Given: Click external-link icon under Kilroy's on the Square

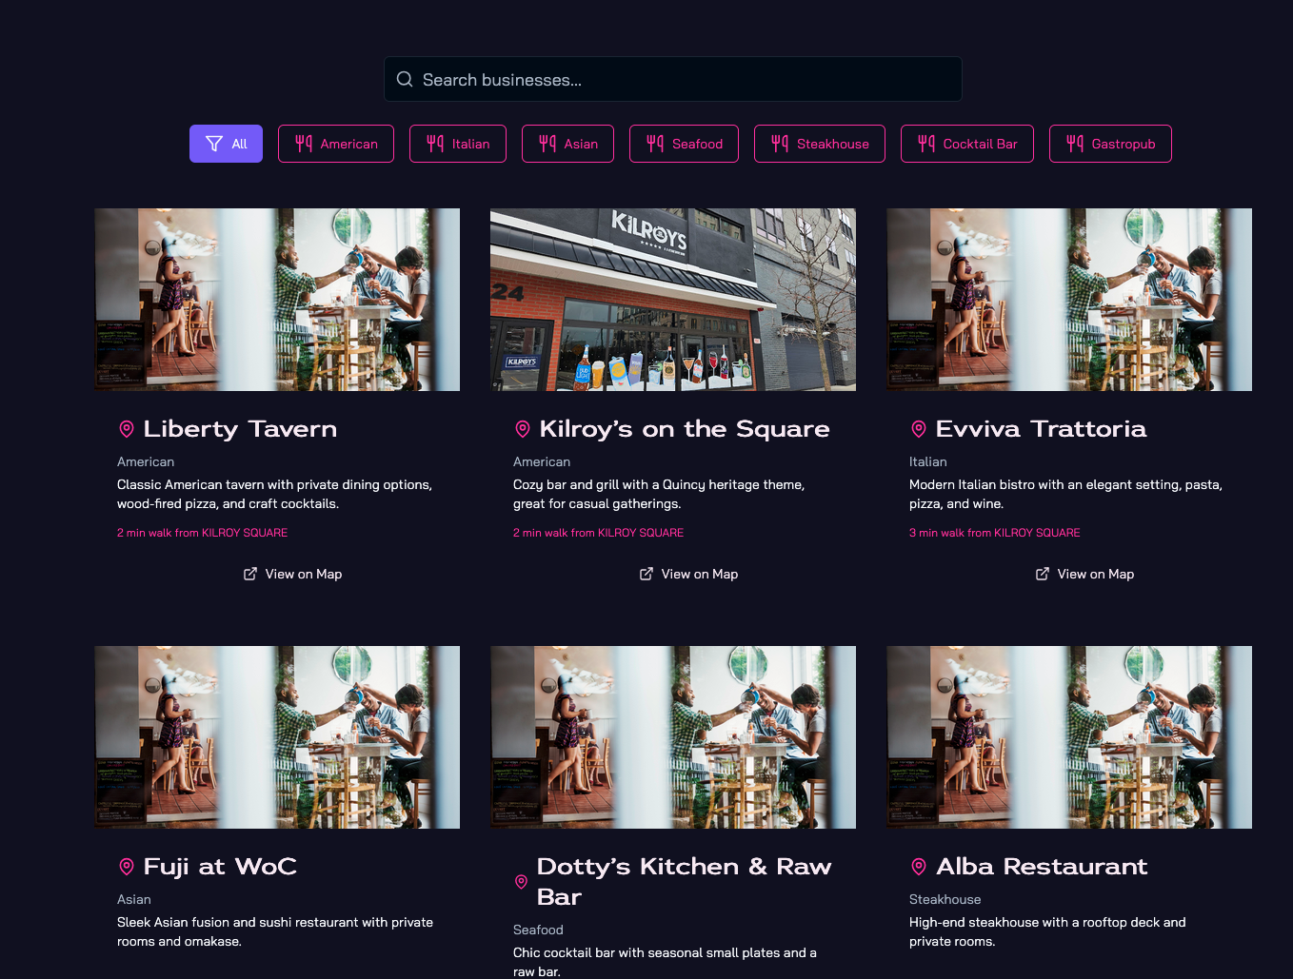Looking at the screenshot, I should point(646,574).
